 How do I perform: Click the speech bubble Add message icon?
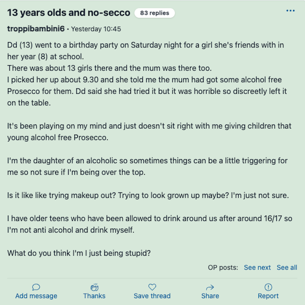[x=36, y=287]
